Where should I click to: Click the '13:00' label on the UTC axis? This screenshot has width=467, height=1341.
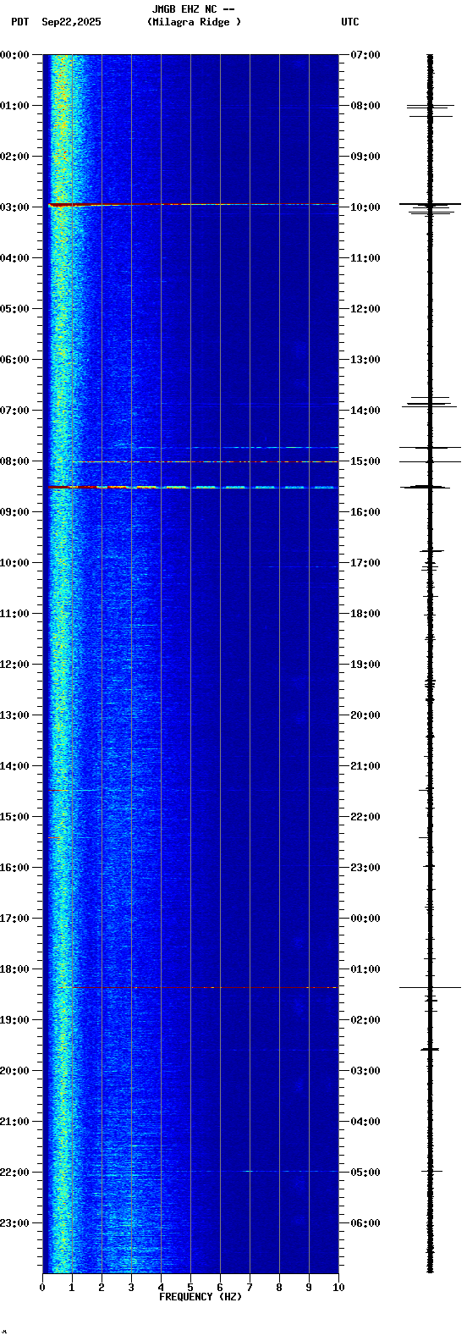point(365,360)
